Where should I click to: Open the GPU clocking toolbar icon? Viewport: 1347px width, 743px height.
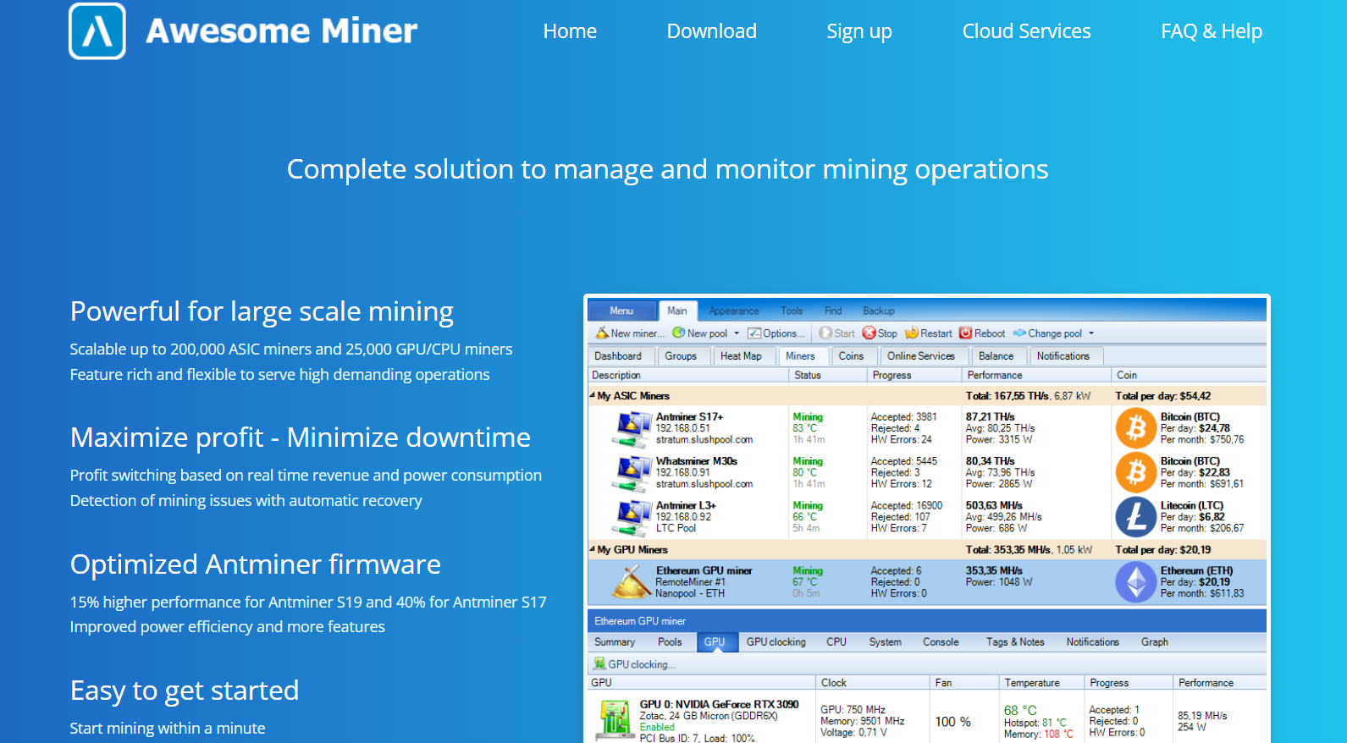(599, 664)
